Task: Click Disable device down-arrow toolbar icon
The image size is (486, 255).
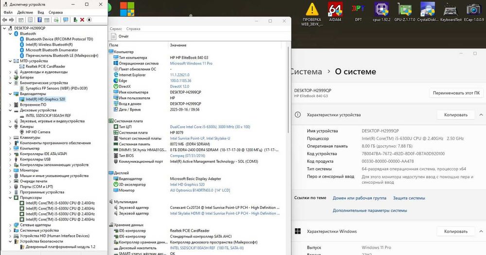Action: [x=89, y=20]
